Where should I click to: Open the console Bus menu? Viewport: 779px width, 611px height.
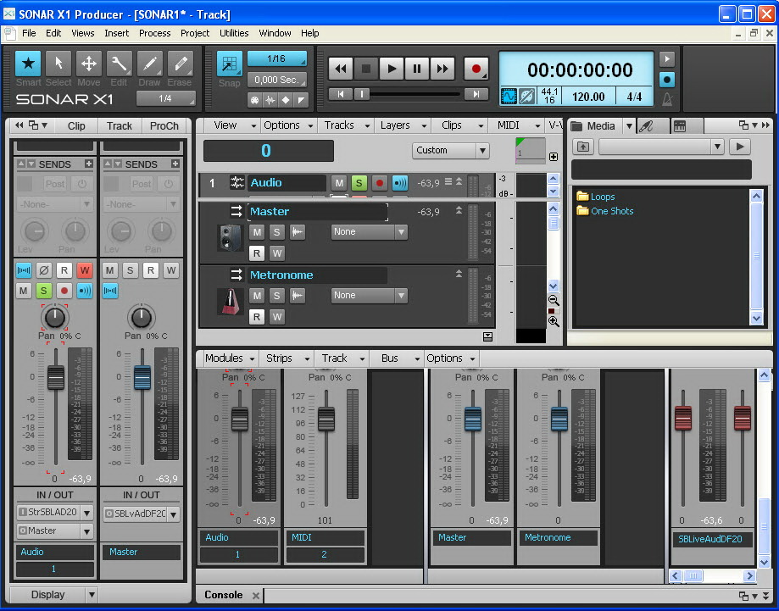[x=398, y=358]
